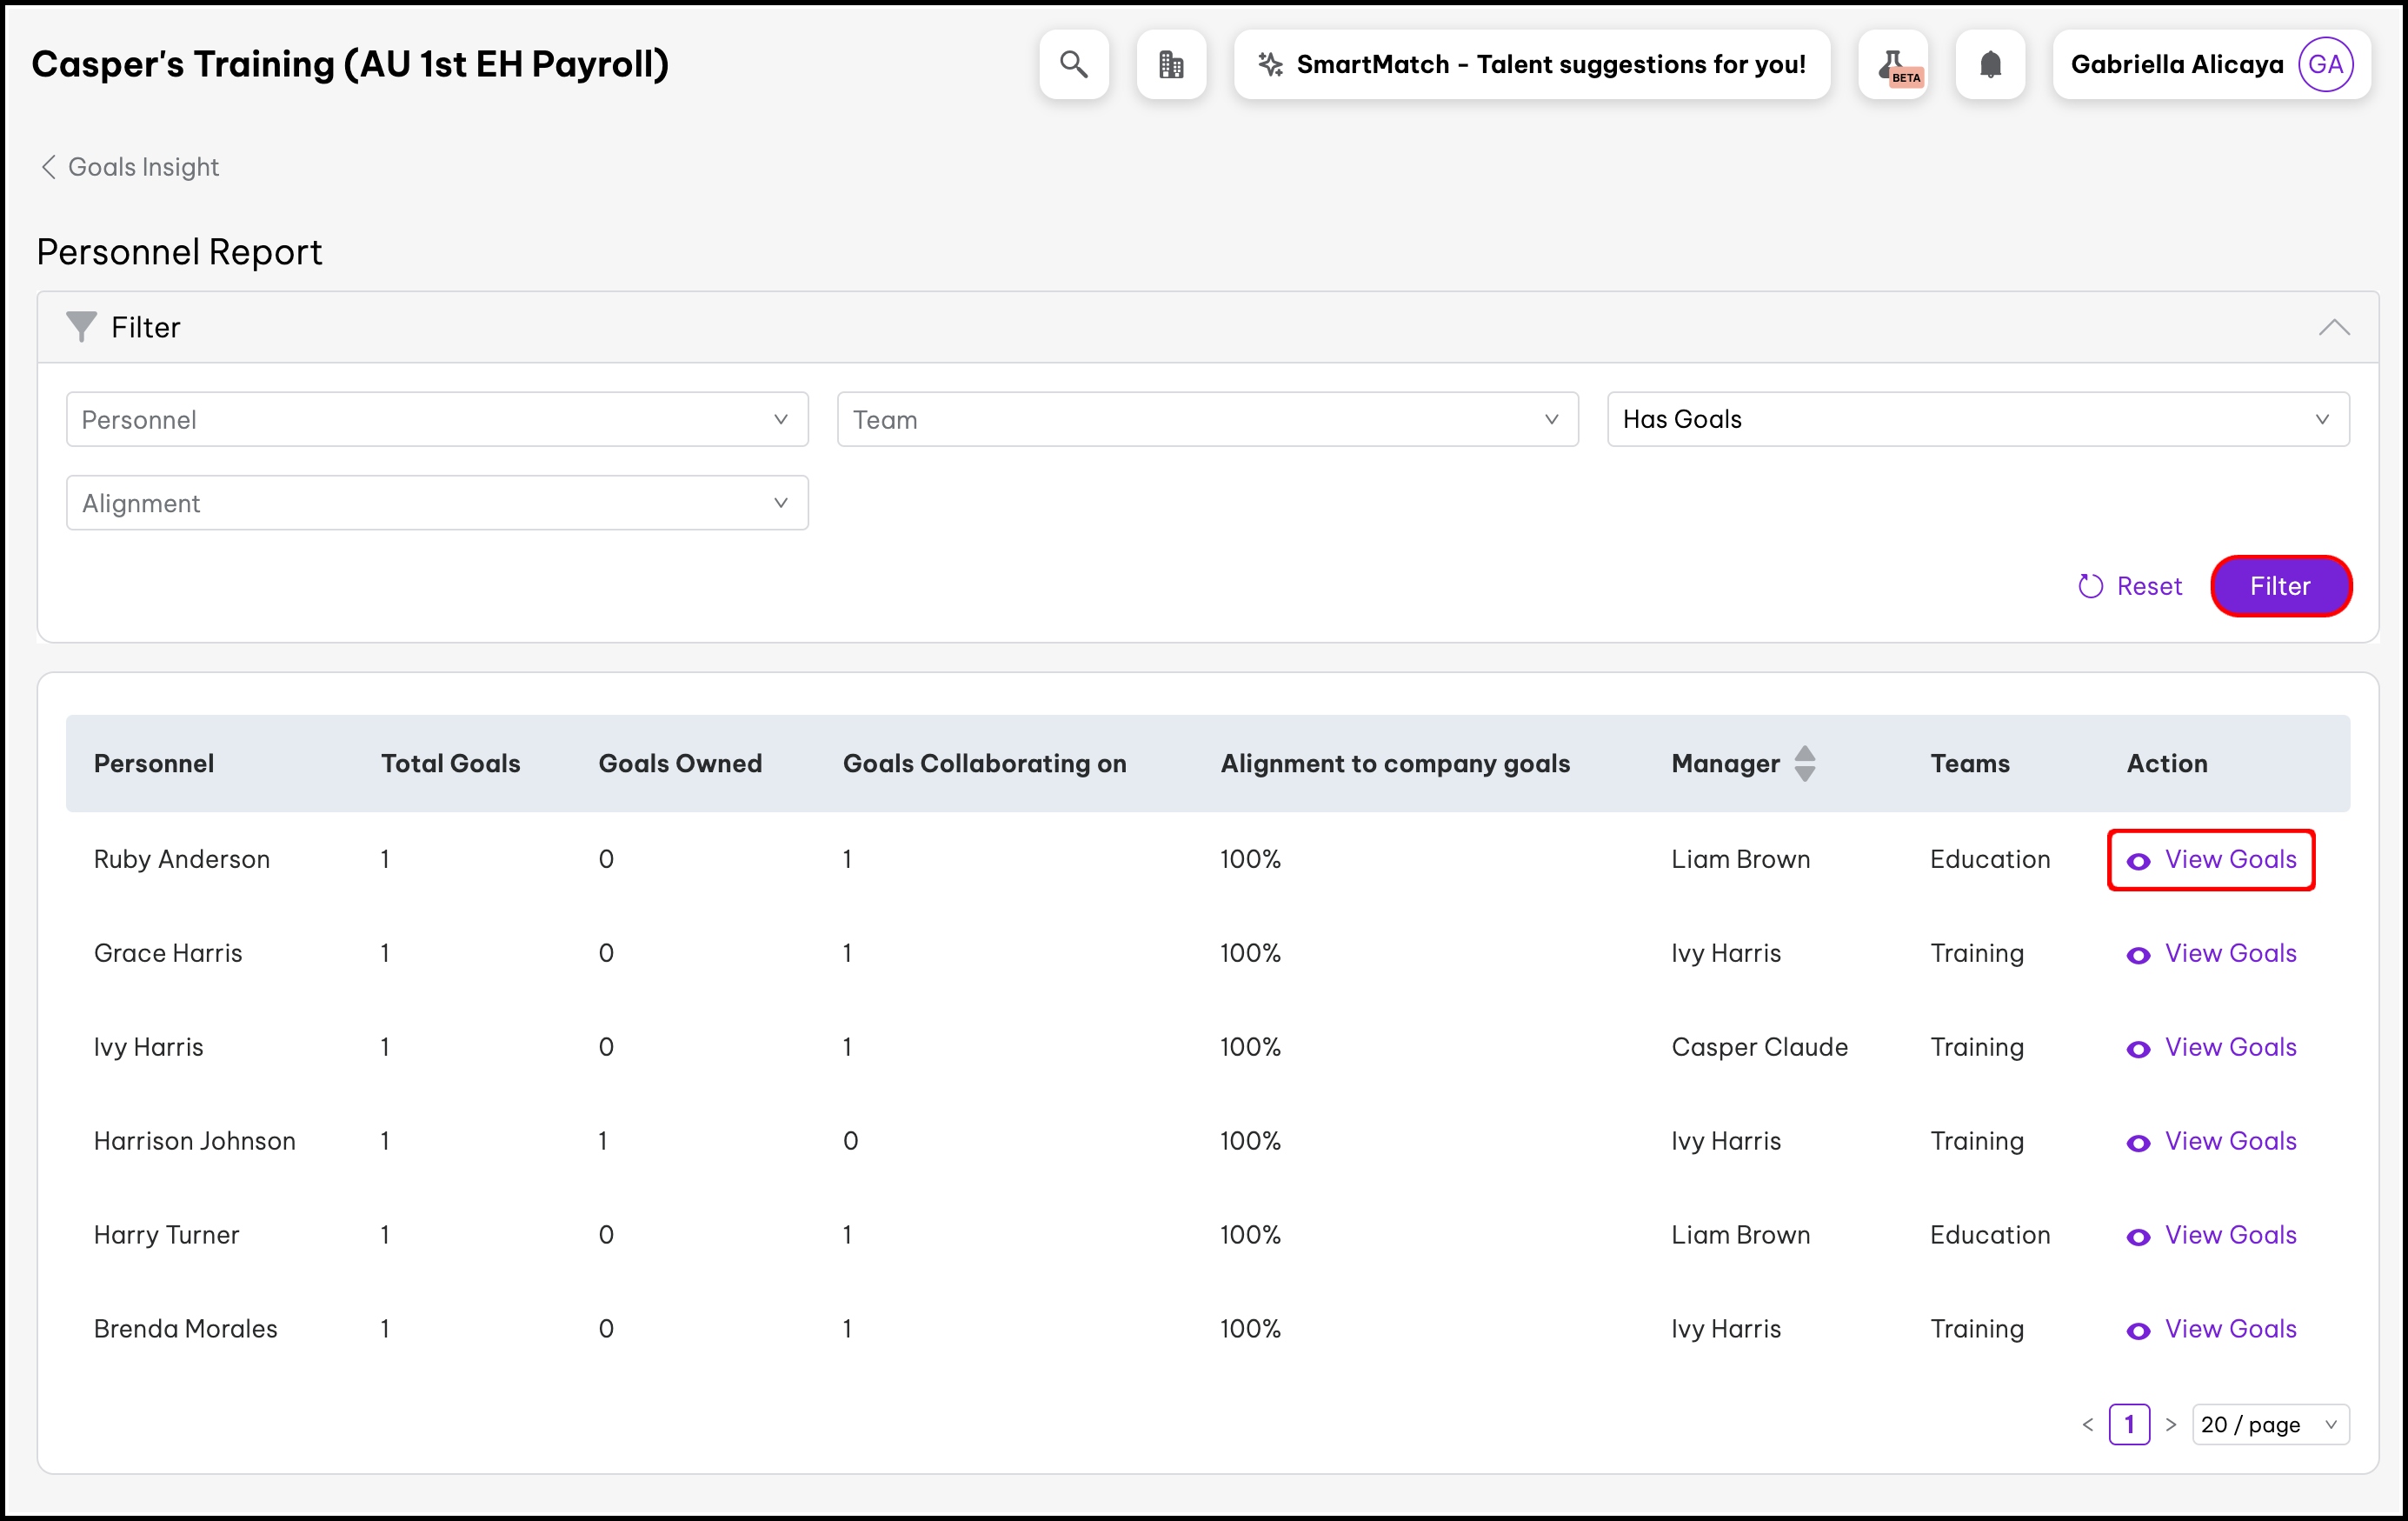The height and width of the screenshot is (1521, 2408).
Task: Click the funnel Filter icon
Action: (80, 327)
